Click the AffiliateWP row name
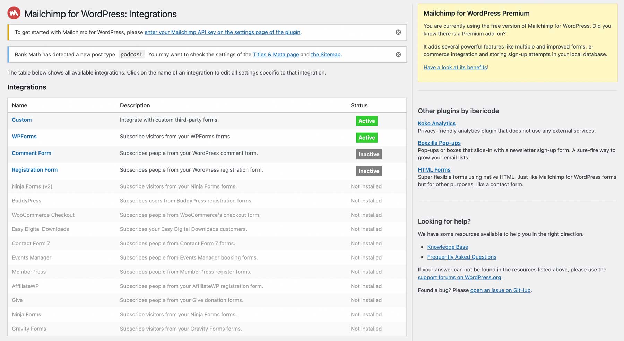The height and width of the screenshot is (341, 624). click(x=25, y=286)
